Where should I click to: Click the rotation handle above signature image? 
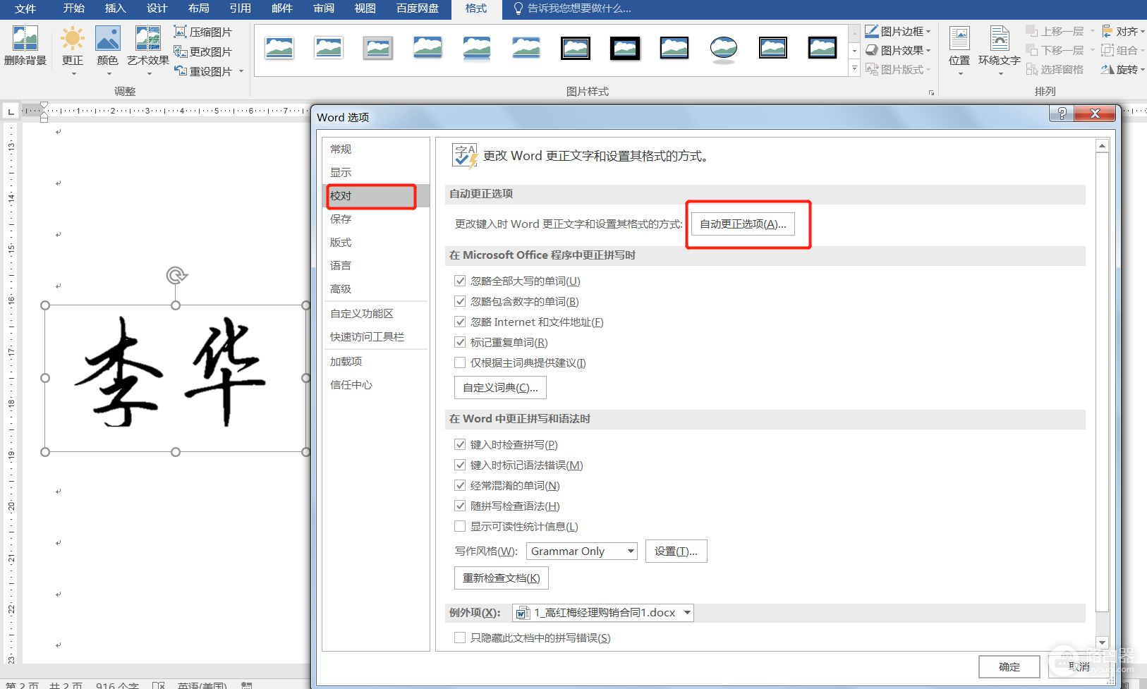click(176, 275)
